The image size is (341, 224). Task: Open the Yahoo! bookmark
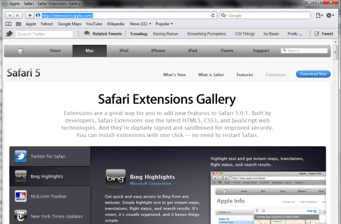click(47, 24)
